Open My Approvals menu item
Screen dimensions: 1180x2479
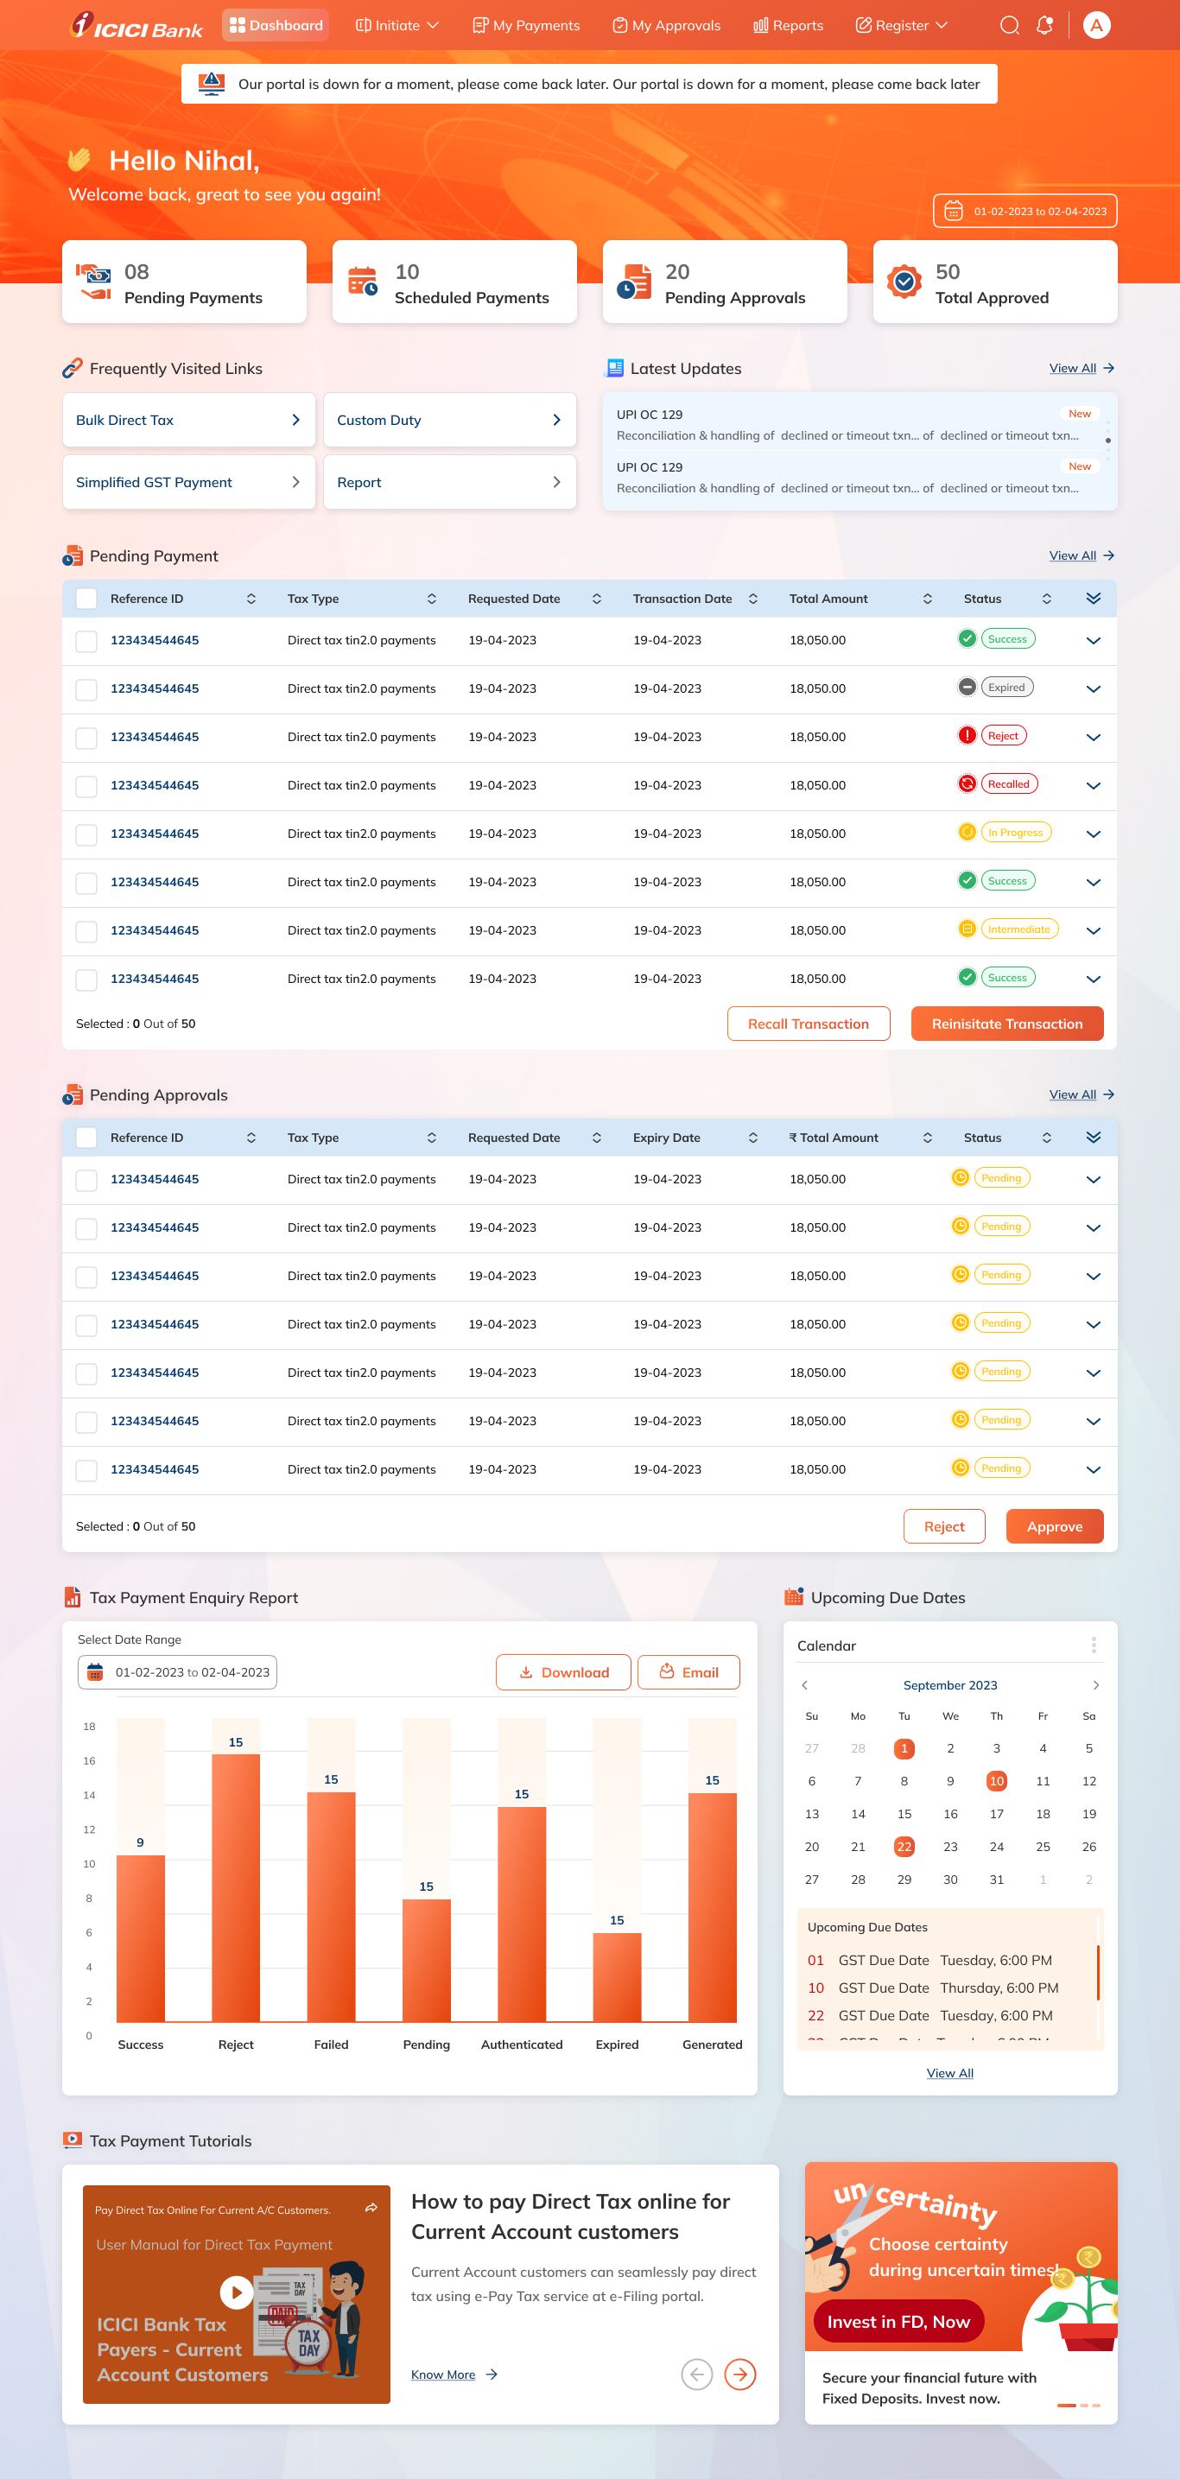pyautogui.click(x=666, y=25)
